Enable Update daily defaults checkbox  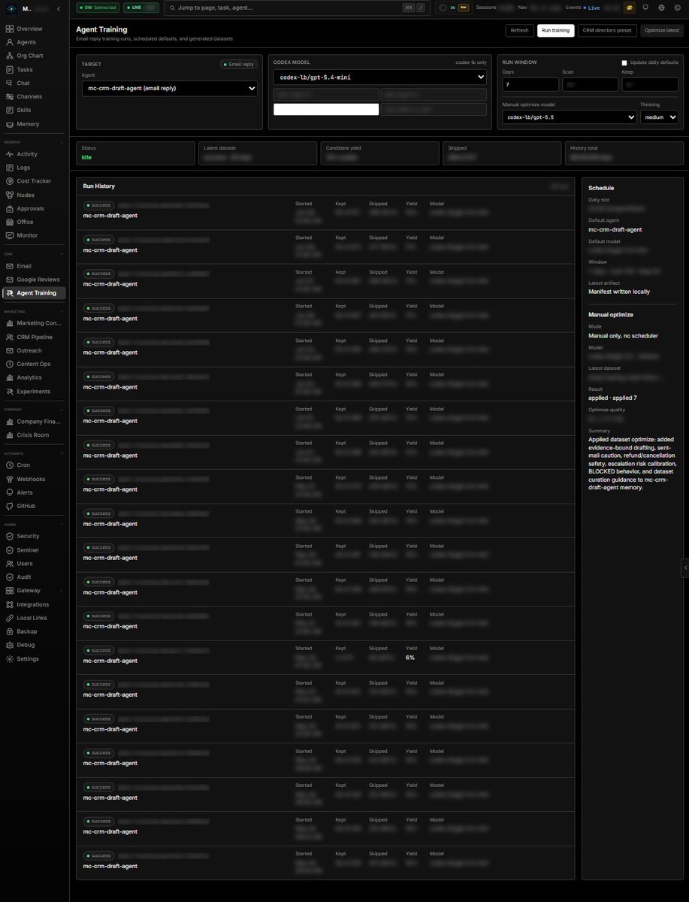click(624, 62)
